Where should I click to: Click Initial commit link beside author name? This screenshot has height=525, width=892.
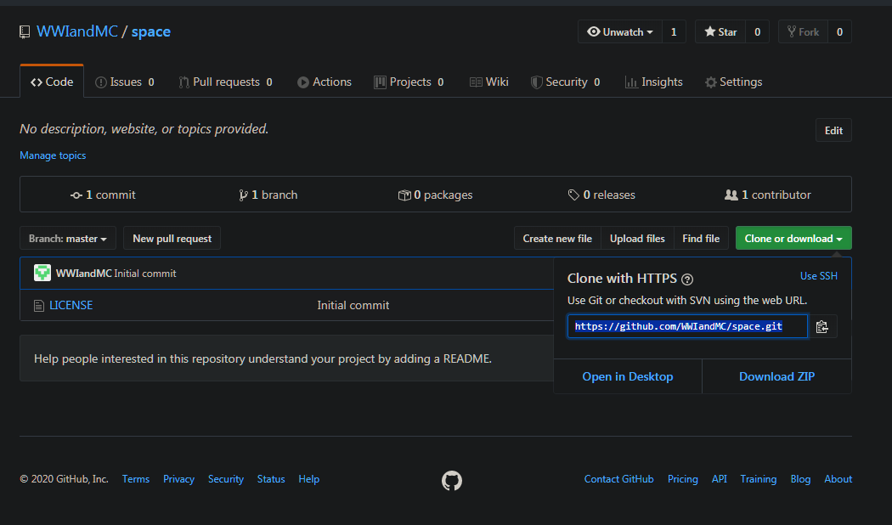(145, 274)
